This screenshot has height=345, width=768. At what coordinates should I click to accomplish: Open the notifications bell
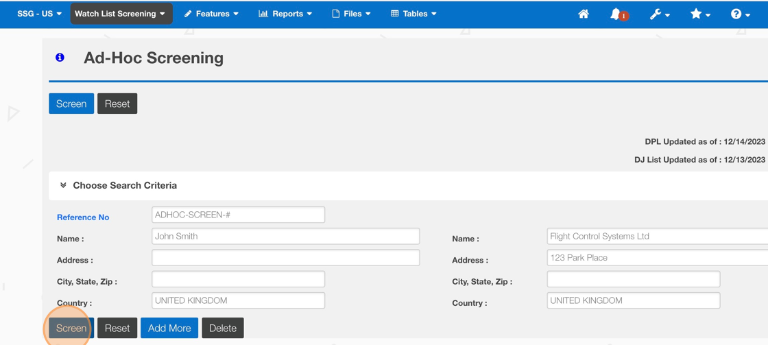pyautogui.click(x=619, y=14)
